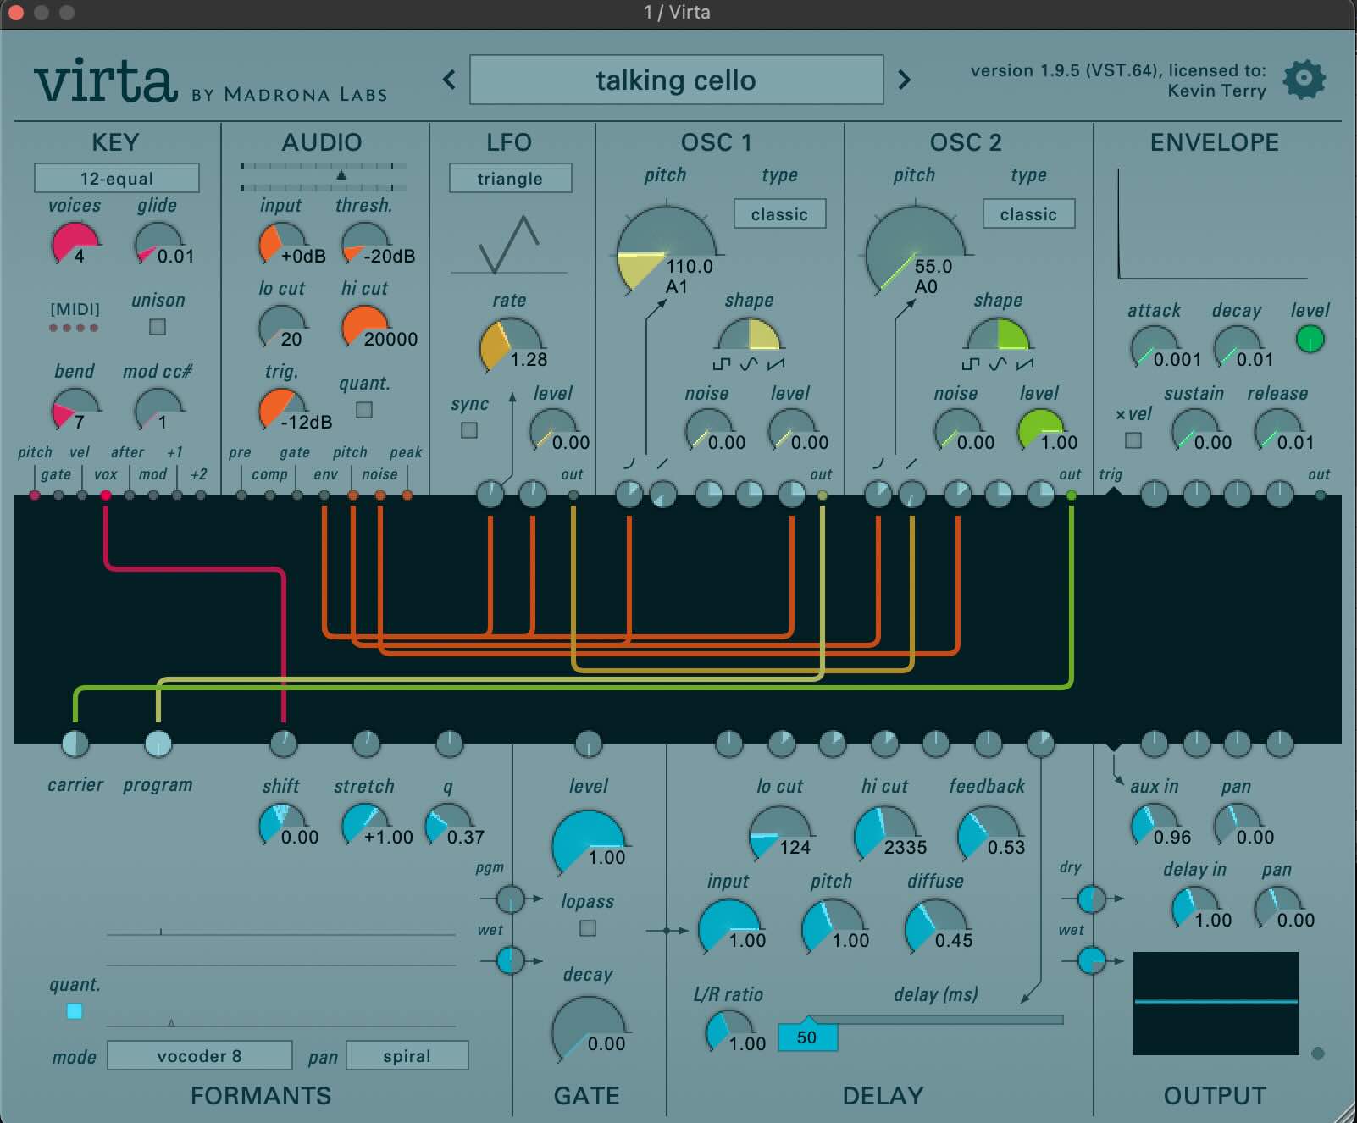Click the output oscilloscope display
This screenshot has height=1123, width=1357.
[1216, 1003]
